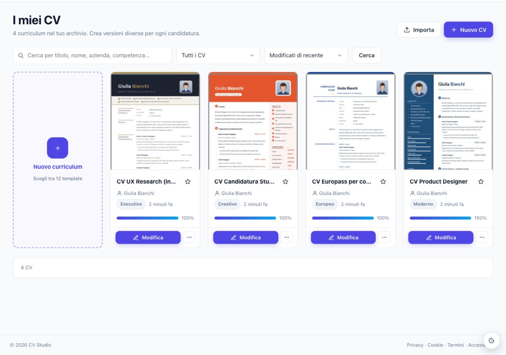Viewport: 506px width, 355px height.
Task: Open the CV Product Designer preview thumbnail
Action: tap(448, 121)
